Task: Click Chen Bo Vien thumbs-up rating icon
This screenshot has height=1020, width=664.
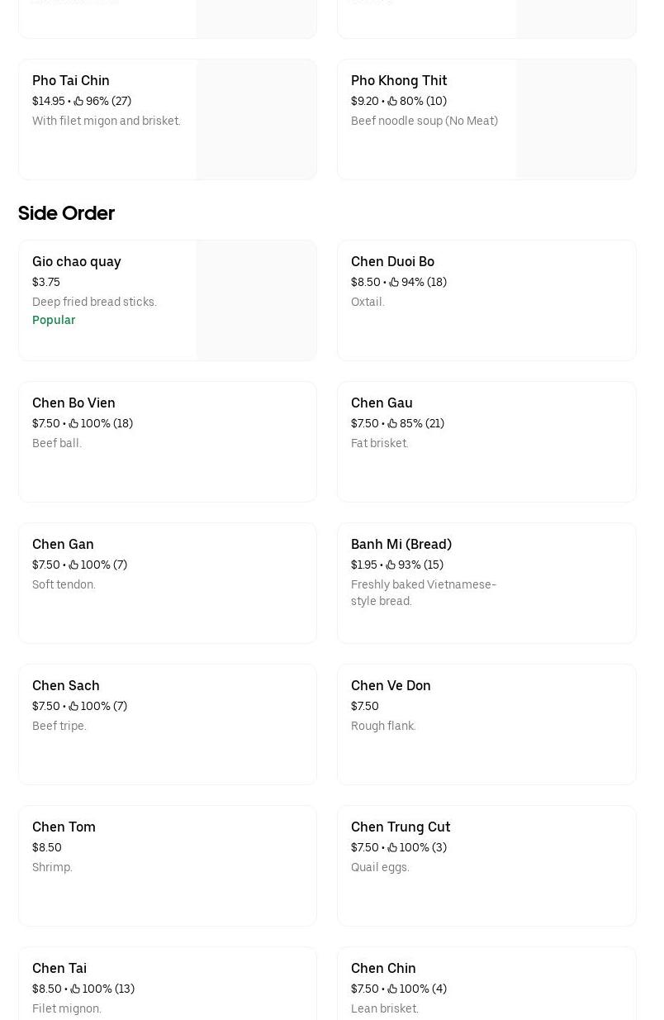Action: [74, 423]
